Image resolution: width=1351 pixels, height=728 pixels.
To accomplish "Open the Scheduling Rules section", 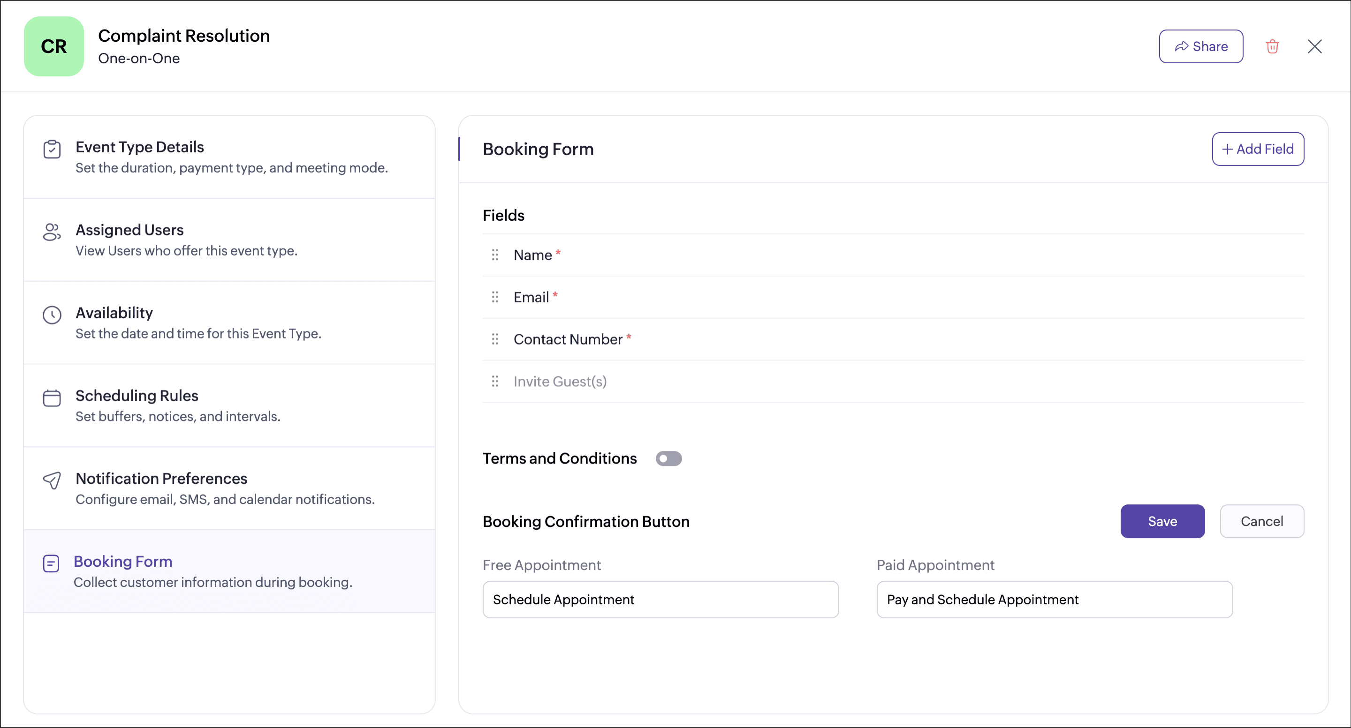I will coord(229,405).
